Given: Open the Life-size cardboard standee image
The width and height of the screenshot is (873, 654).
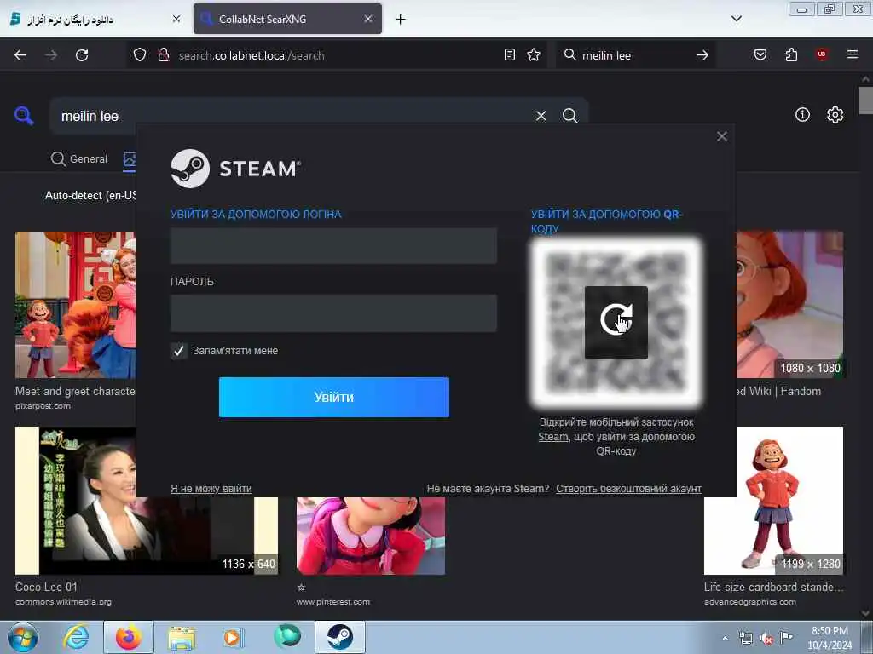Looking at the screenshot, I should 773,501.
